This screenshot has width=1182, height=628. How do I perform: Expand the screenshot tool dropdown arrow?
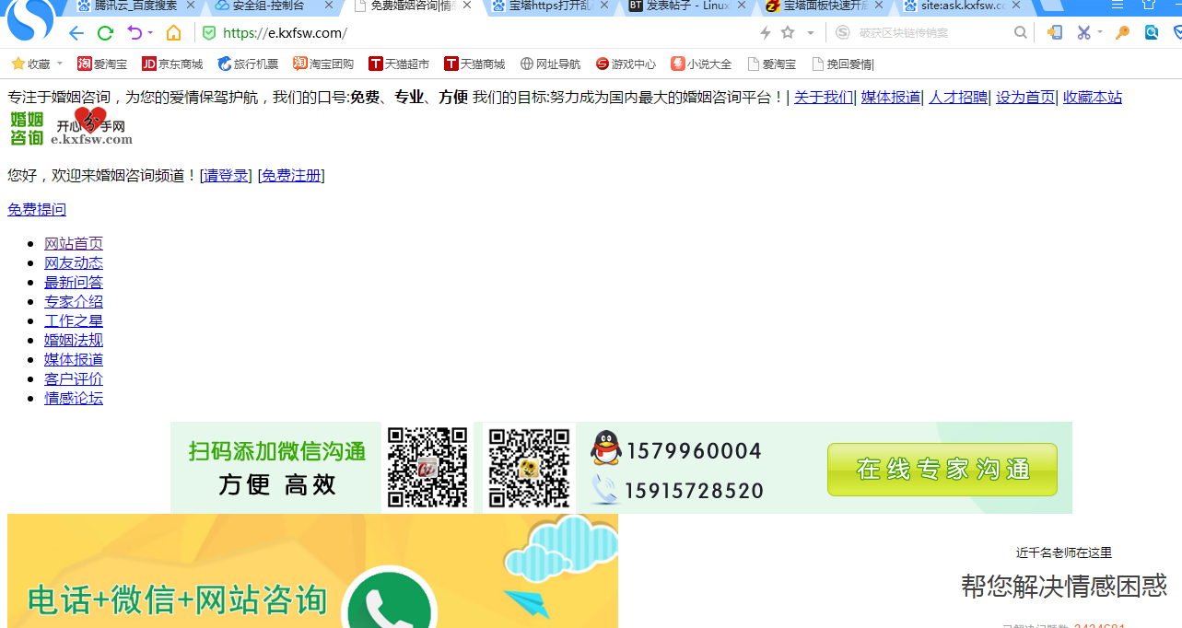[1099, 33]
